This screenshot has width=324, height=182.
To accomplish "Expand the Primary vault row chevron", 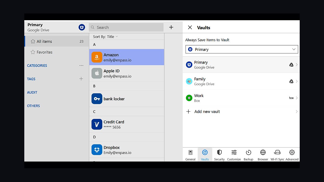I will coord(297,65).
